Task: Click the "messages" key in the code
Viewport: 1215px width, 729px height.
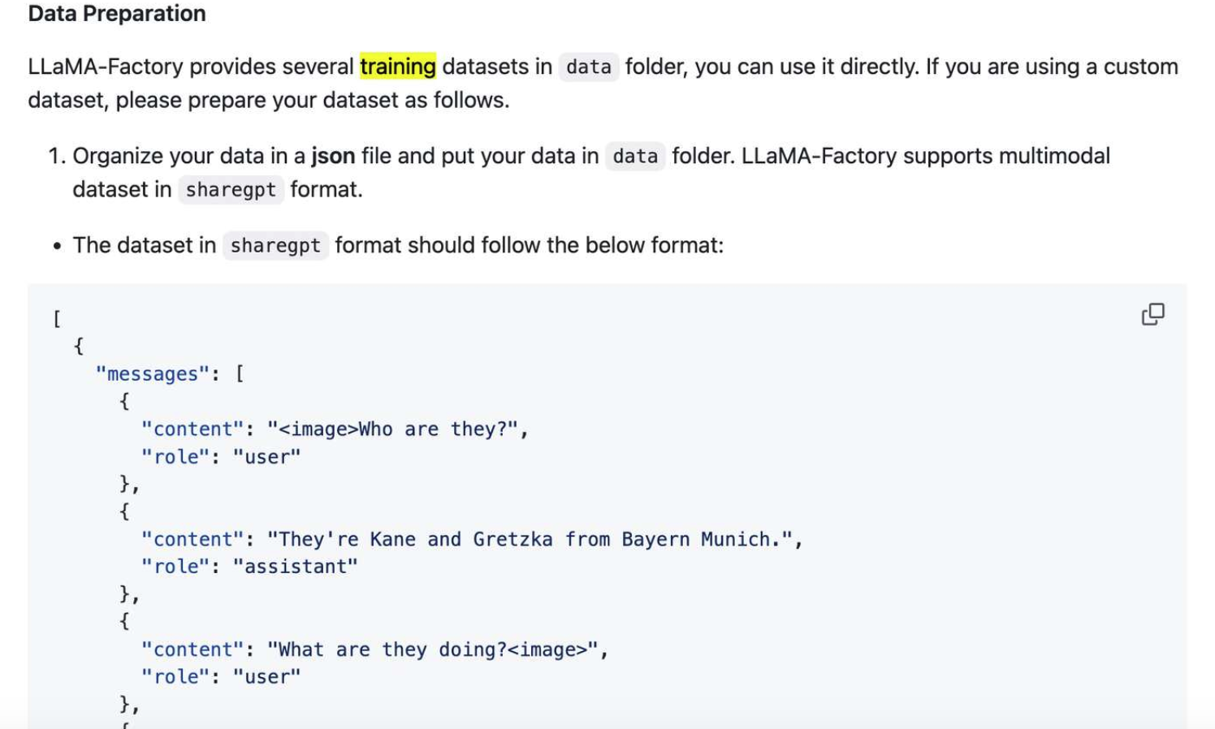Action: tap(153, 373)
